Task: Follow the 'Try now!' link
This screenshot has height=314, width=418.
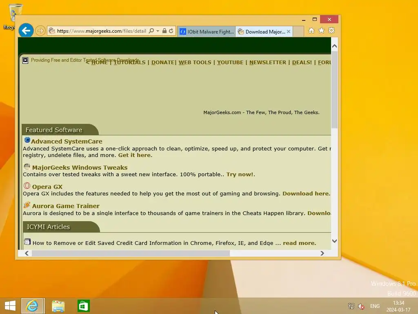Action: (x=240, y=174)
